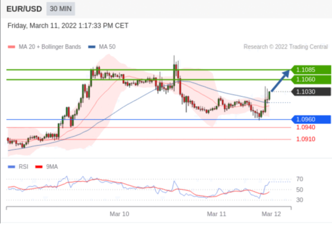The width and height of the screenshot is (332, 227).
Task: Click the blue MA 50 legend swatch
Action: pos(92,47)
